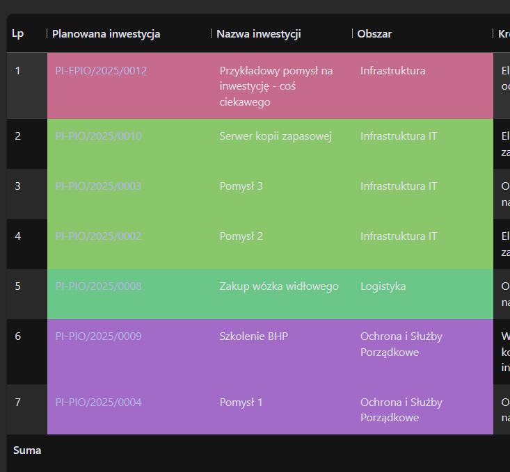Select the 'Zakup wózka widłowego' cell
Image resolution: width=510 pixels, height=472 pixels.
(282, 294)
